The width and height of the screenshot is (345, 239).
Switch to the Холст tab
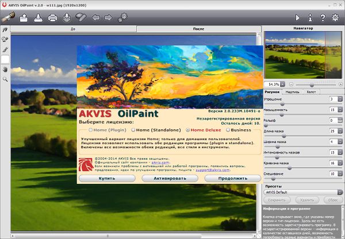click(x=310, y=91)
